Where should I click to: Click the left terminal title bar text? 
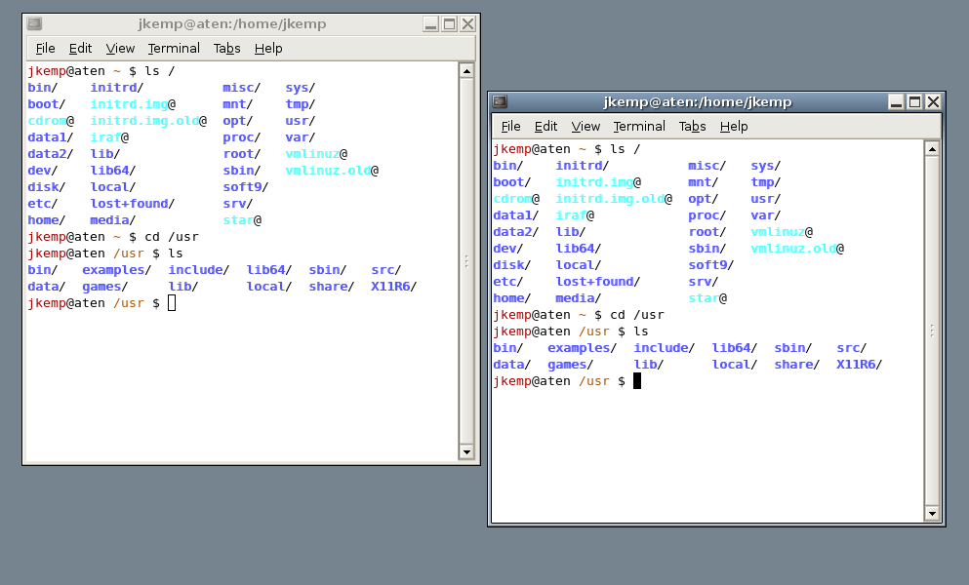pos(231,24)
